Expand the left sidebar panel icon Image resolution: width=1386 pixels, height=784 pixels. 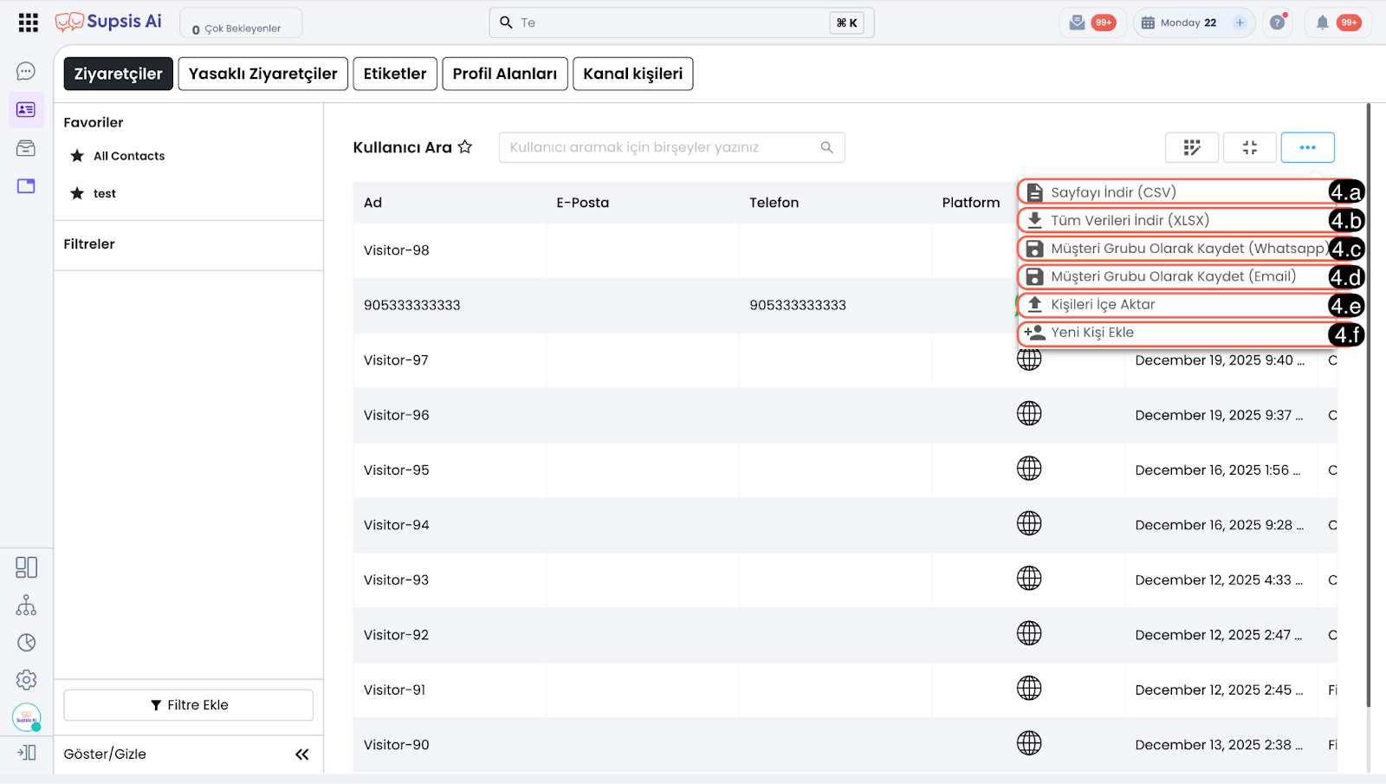[x=26, y=753]
